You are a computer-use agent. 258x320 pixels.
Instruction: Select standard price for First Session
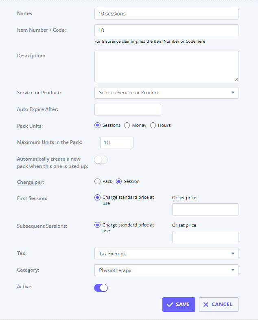[97, 198]
